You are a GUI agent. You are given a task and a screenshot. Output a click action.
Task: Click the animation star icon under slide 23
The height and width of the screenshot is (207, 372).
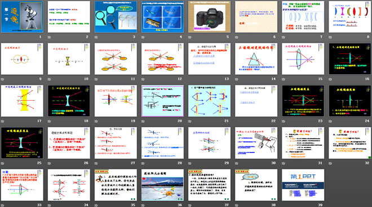pos(284,121)
